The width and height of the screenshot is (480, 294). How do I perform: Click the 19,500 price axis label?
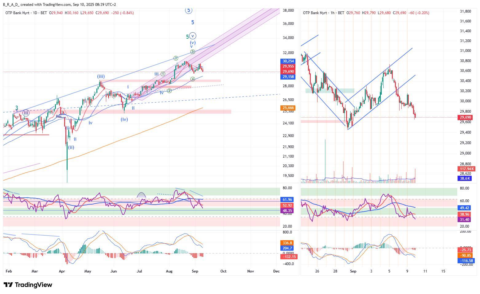(288, 176)
